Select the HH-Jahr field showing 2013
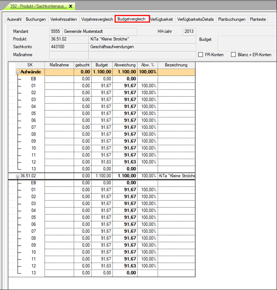Screen dimensions: 277x290 pos(189,32)
